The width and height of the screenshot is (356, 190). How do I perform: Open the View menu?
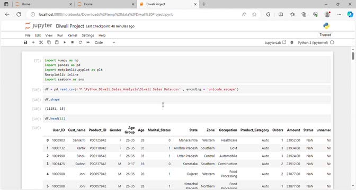49,35
